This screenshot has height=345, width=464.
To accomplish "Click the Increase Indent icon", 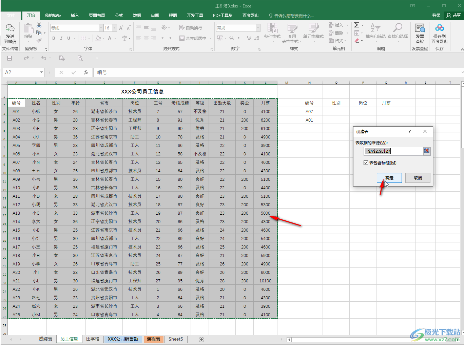I will (172, 38).
